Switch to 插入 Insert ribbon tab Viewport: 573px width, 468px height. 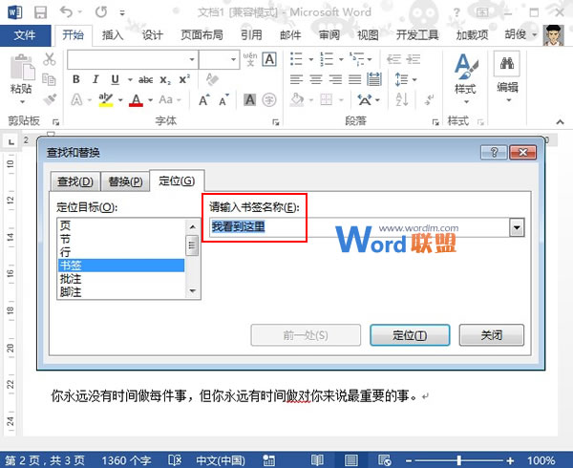(113, 35)
